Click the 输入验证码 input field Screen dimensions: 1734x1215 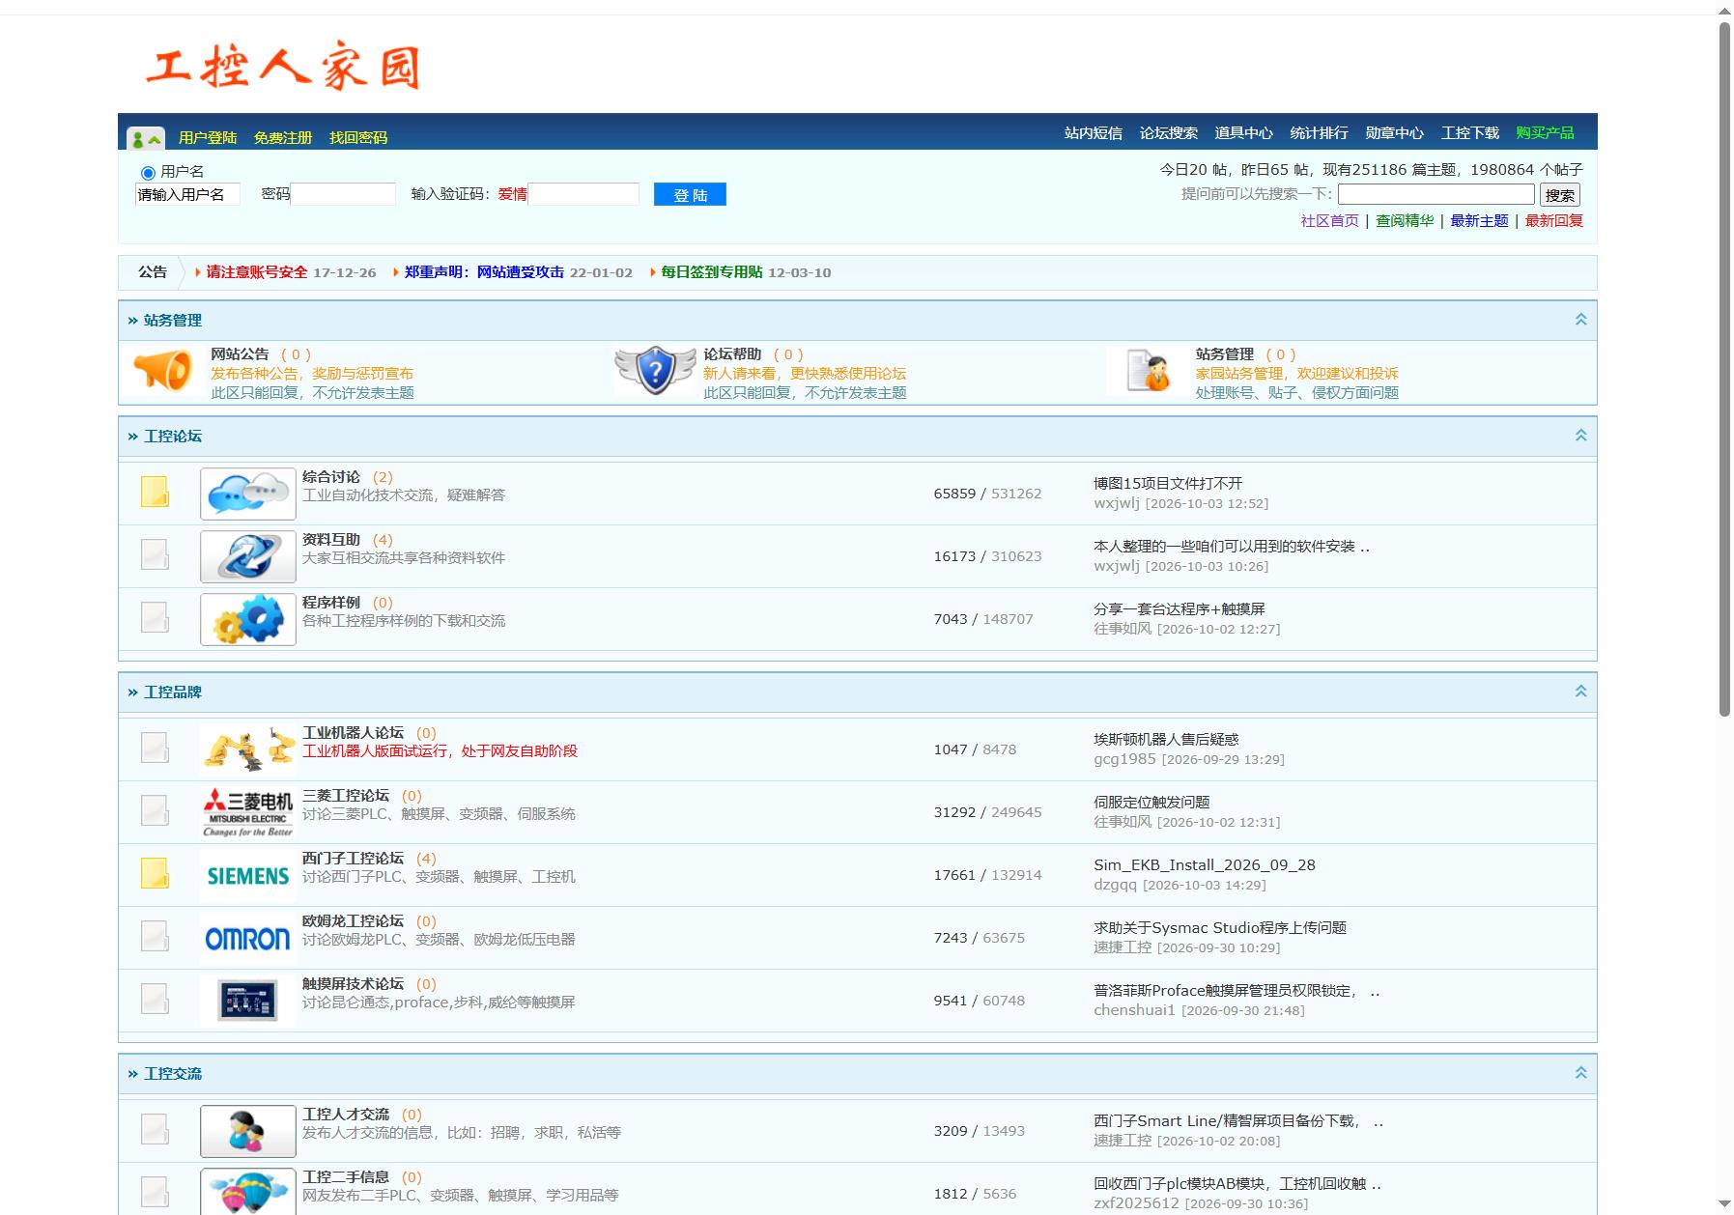click(583, 194)
